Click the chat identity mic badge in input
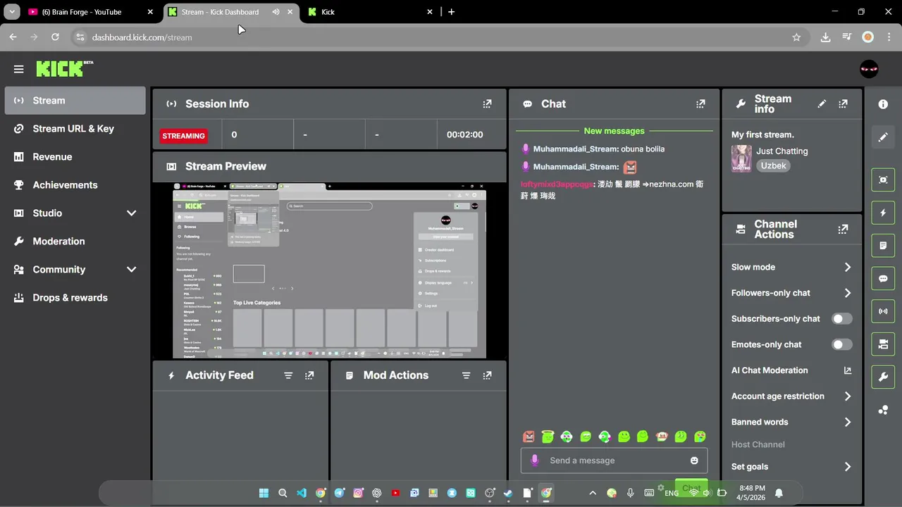Viewport: 902px width, 507px height. pos(534,461)
